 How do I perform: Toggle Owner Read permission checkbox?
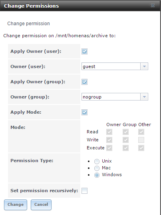pos(109,132)
